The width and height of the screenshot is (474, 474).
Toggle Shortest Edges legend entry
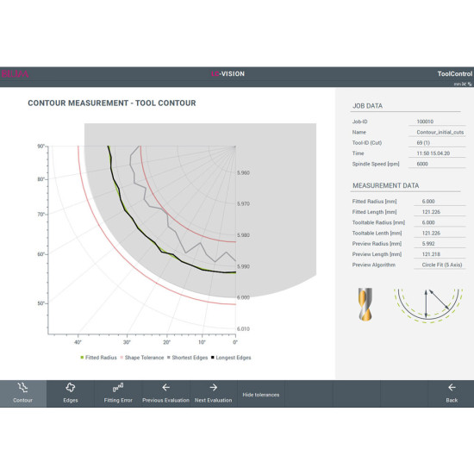click(187, 358)
